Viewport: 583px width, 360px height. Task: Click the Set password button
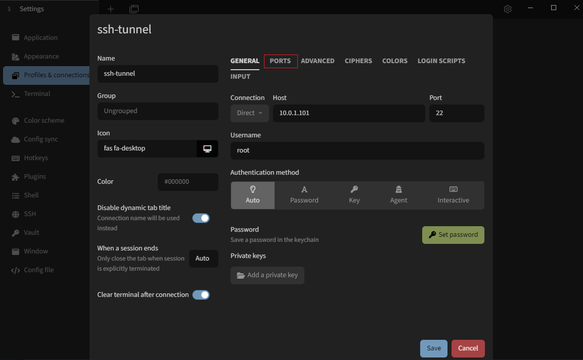pyautogui.click(x=453, y=235)
